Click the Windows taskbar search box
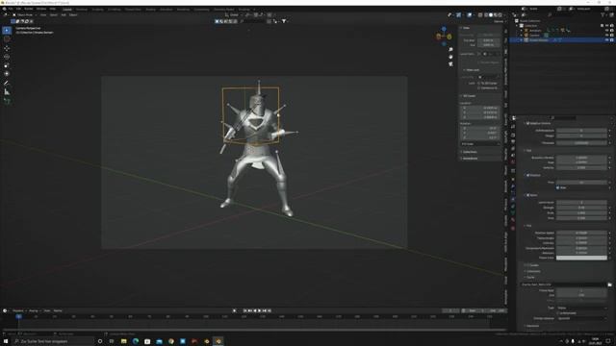Screen dimensions: 616x346 click(x=53, y=341)
